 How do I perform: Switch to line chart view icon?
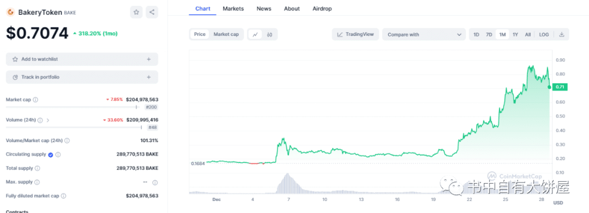click(255, 34)
